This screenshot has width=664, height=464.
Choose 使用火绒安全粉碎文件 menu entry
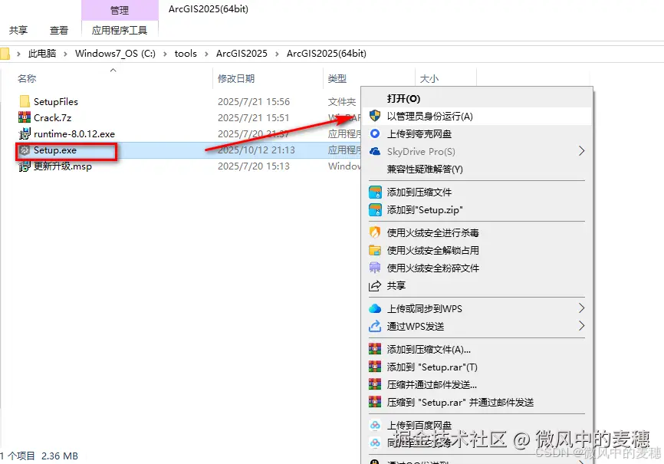click(x=432, y=268)
